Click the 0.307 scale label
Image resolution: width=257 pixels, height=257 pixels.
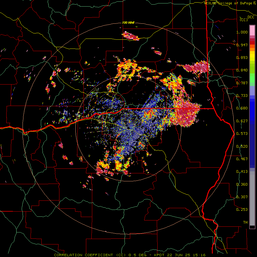[242, 197]
